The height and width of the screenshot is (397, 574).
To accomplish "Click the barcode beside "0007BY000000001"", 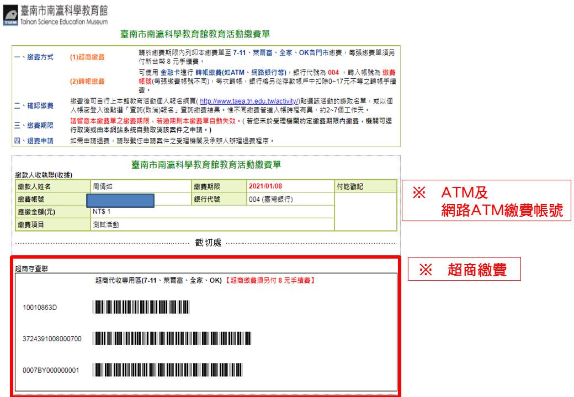I will pyautogui.click(x=167, y=370).
